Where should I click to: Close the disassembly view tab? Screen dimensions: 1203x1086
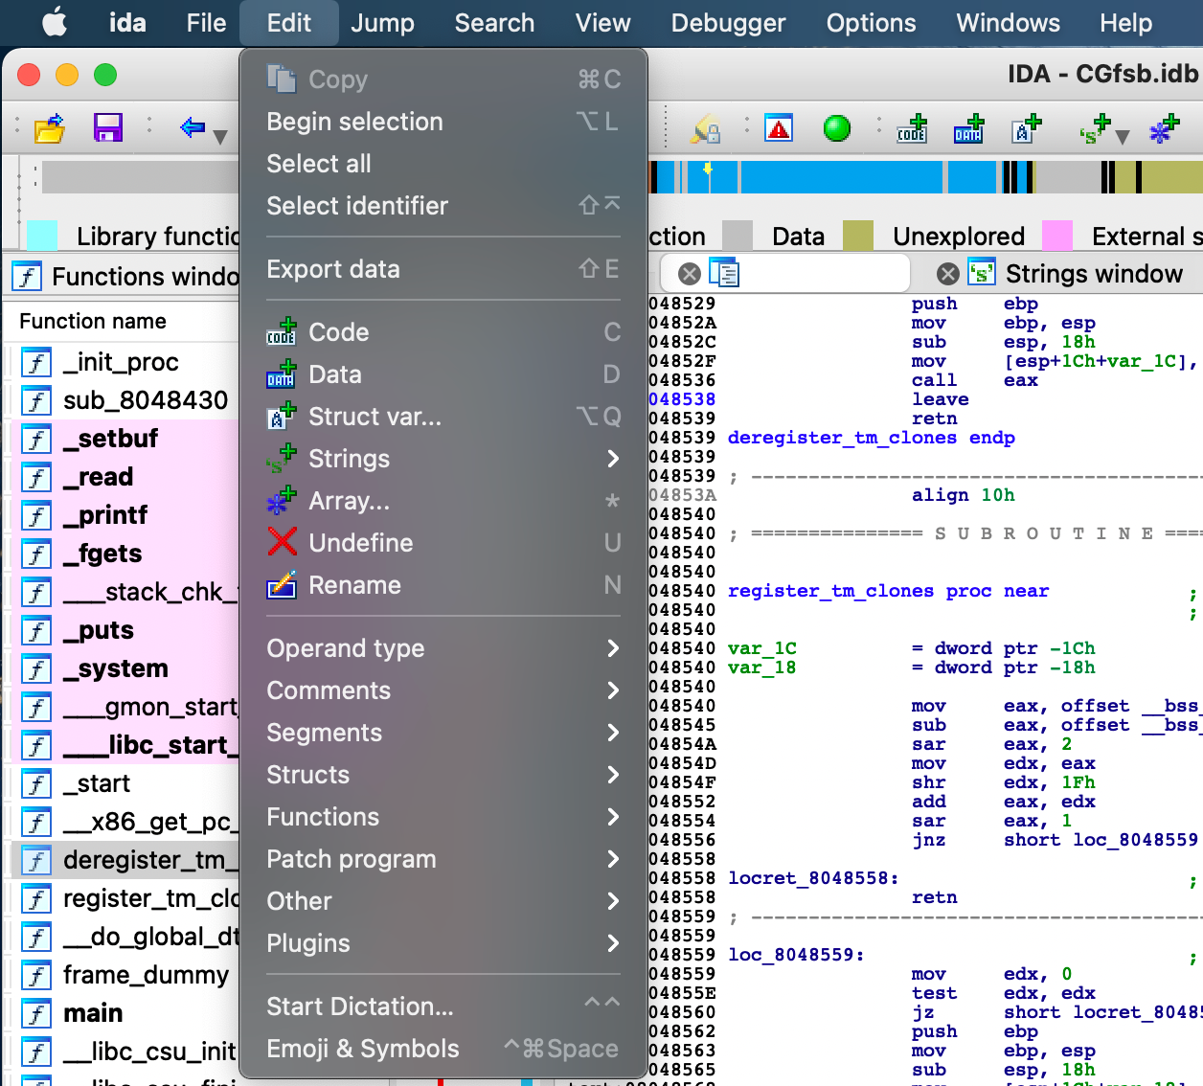[x=689, y=274]
